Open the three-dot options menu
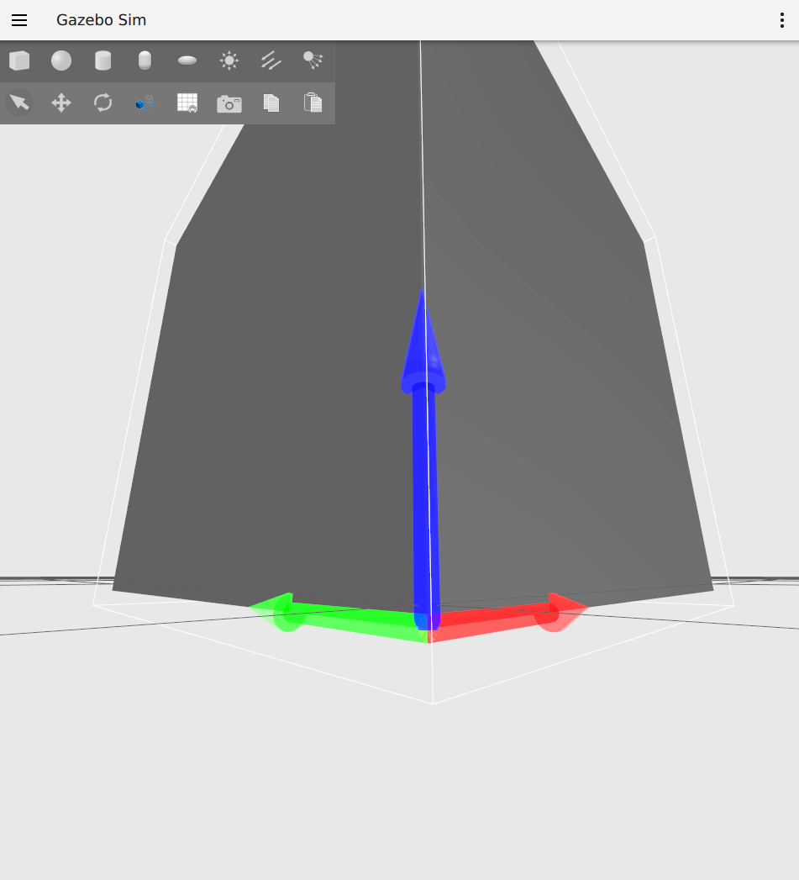Screen dimensions: 799x880 point(781,20)
